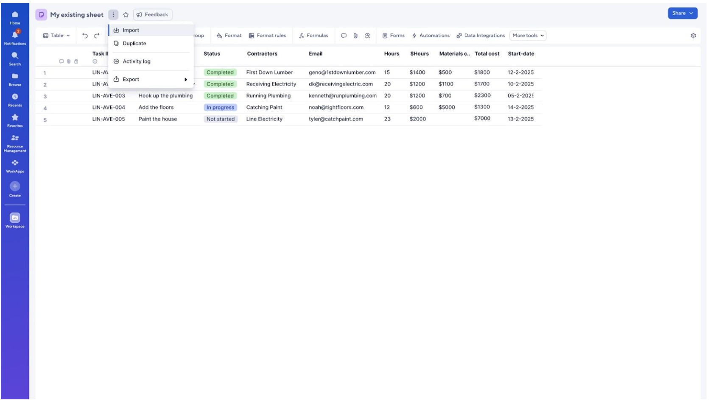The height and width of the screenshot is (404, 710).
Task: Click the Feedback button
Action: coord(152,14)
